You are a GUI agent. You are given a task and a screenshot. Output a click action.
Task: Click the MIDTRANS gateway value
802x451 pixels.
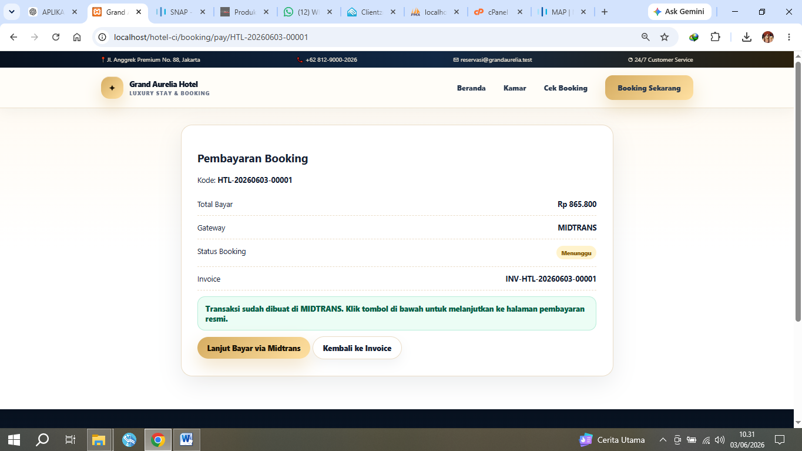click(x=577, y=228)
